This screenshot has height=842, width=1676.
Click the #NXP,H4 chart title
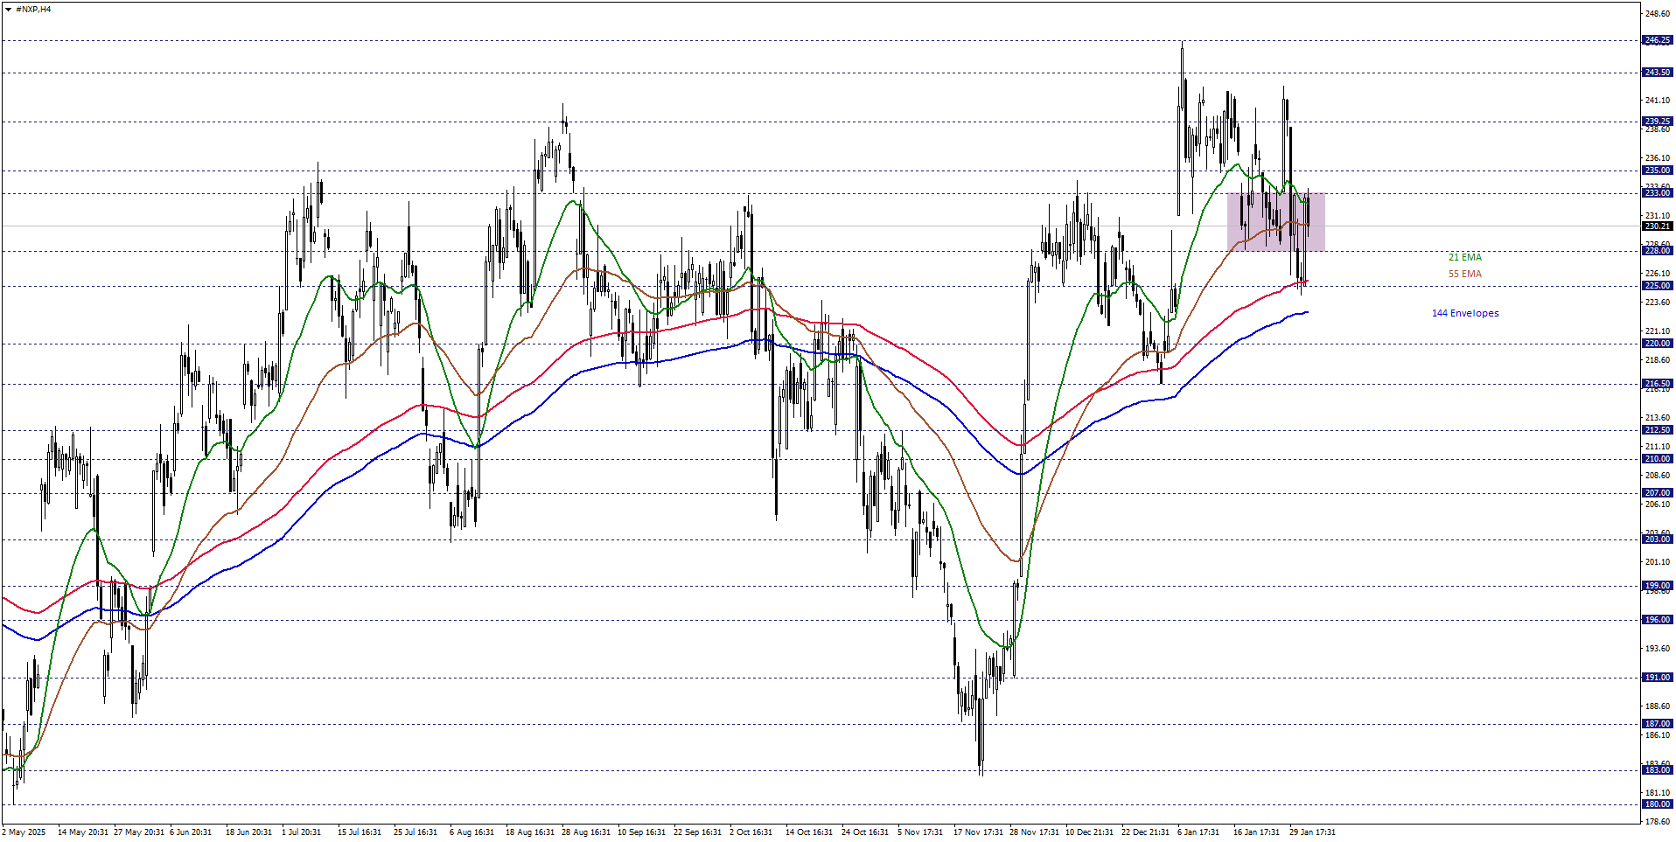[x=33, y=10]
